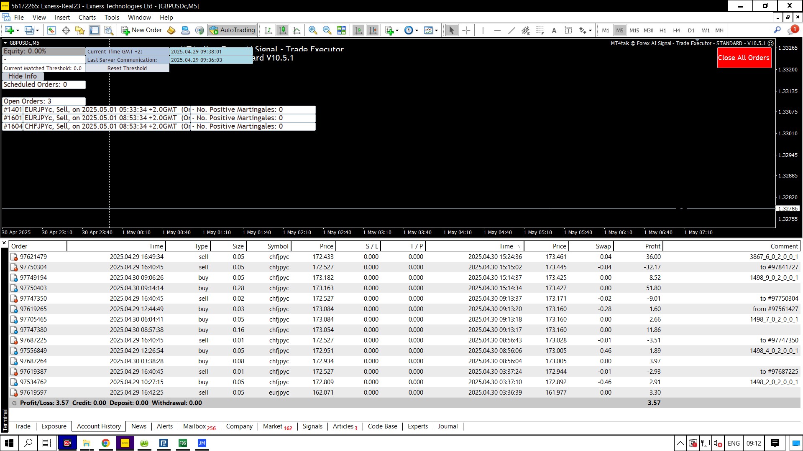This screenshot has width=803, height=451.
Task: Select the trendline drawing tool
Action: click(x=511, y=30)
